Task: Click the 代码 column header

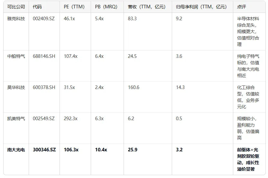Action: 37,7
